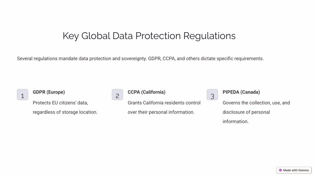Click the text Protects EU citizens' data
Viewport: 314px width, 176px height.
tap(60, 103)
